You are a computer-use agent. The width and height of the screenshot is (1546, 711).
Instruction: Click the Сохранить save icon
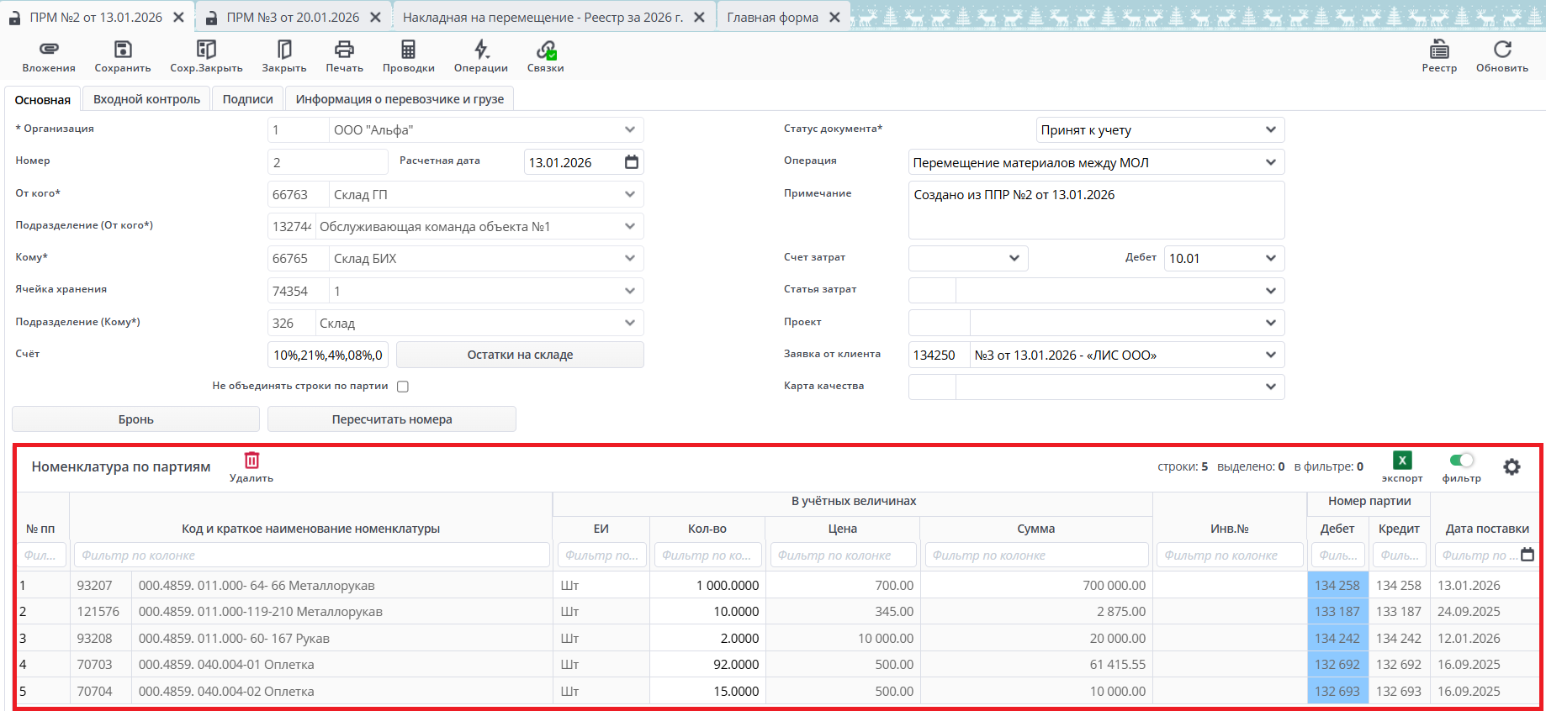coord(123,50)
